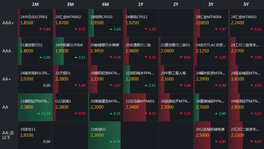Open the 24中石化SCP001 bond cell
This screenshot has height=149, width=264.
pos(35,23)
